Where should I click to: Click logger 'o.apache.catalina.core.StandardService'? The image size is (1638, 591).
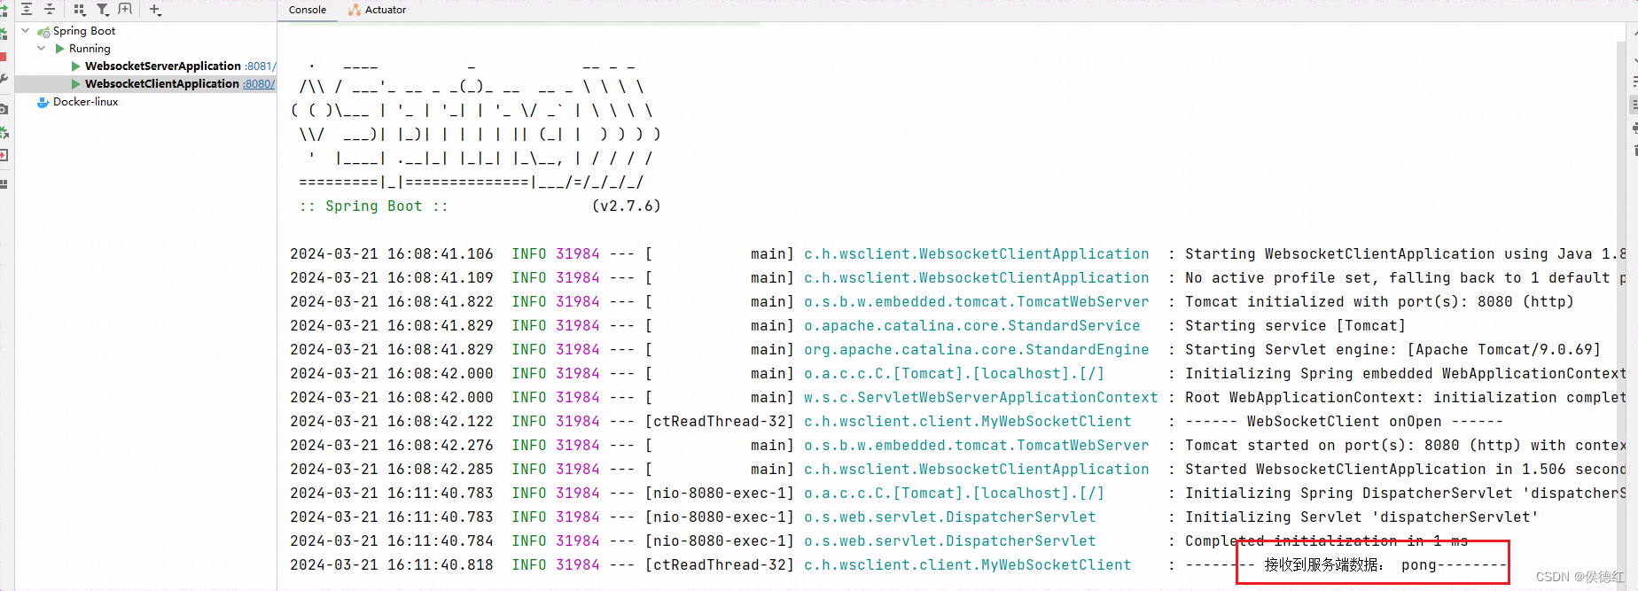(x=971, y=325)
